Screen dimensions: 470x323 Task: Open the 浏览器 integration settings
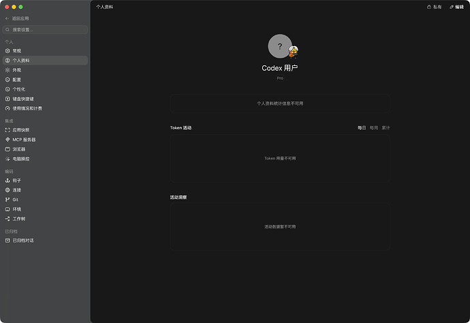[x=45, y=149]
